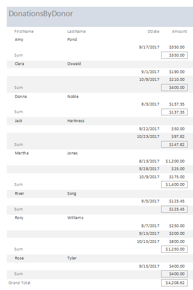Select the $800.00 donation amount
This screenshot has width=193, height=290.
pos(177,242)
